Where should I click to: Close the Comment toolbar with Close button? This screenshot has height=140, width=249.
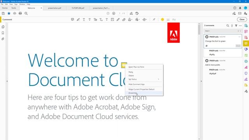coord(242,19)
